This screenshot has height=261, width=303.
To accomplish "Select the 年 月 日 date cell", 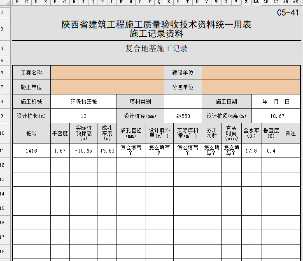I will pos(276,101).
